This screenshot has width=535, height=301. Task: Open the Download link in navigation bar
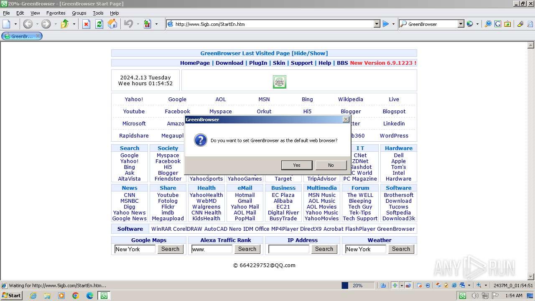tap(229, 63)
